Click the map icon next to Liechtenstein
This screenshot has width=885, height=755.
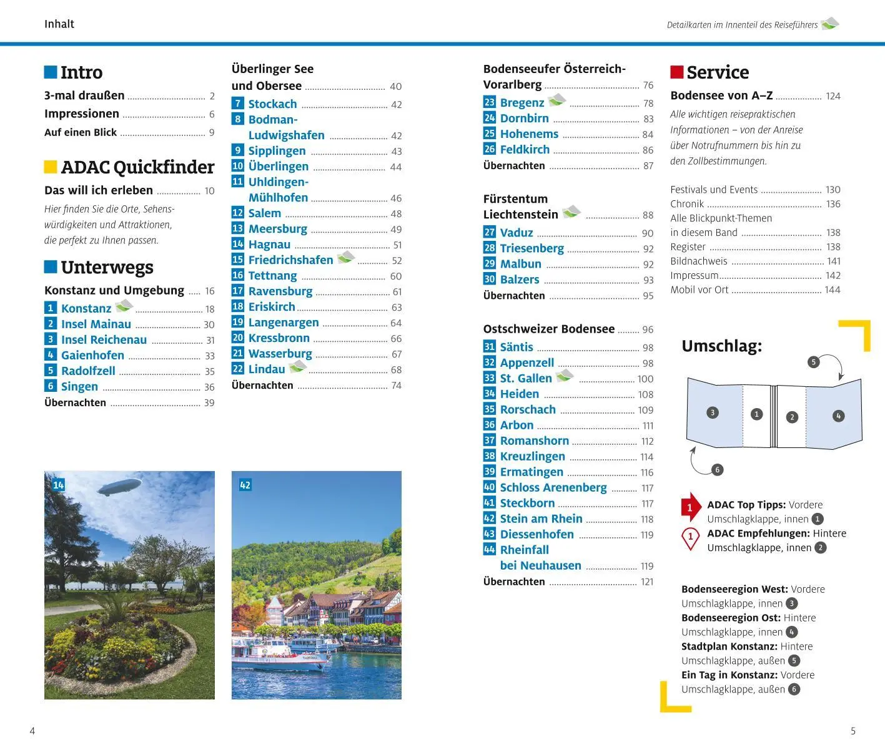tap(571, 212)
